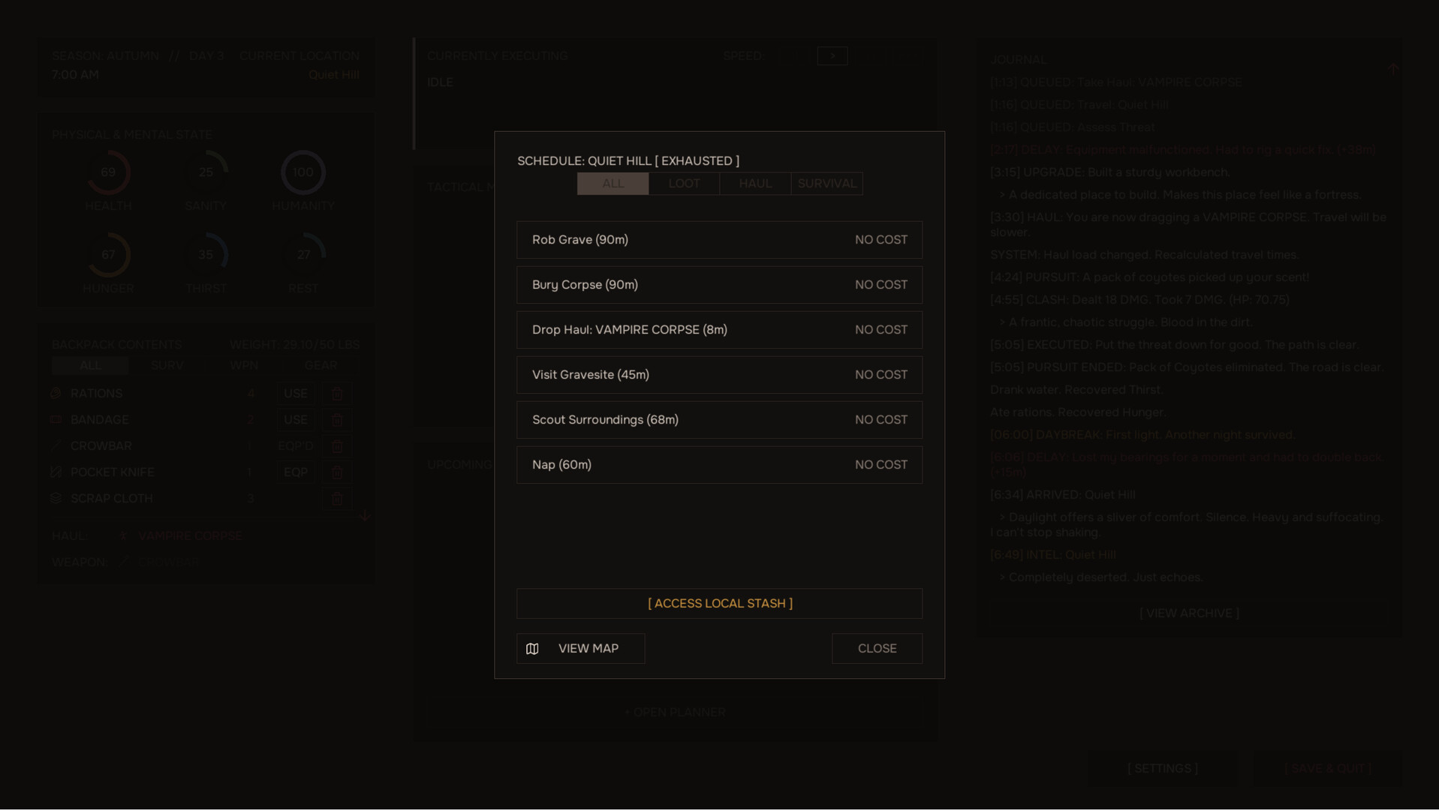The height and width of the screenshot is (810, 1439).
Task: Click the EQP'D status on Crowbar
Action: pyautogui.click(x=296, y=446)
